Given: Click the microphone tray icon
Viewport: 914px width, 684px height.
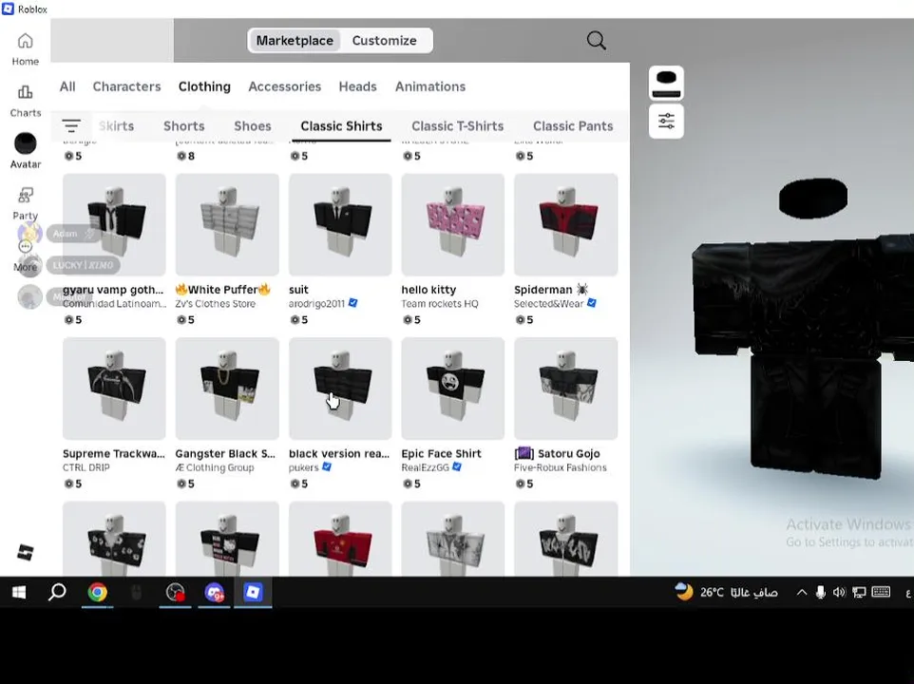Looking at the screenshot, I should click(x=820, y=593).
